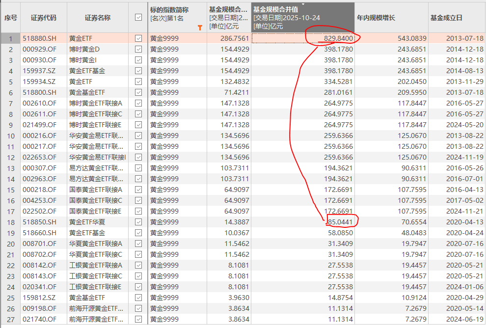Screen dimensions: 486x328
Task: Toggle the checkbox for 022653.OF row
Action: [x=138, y=157]
